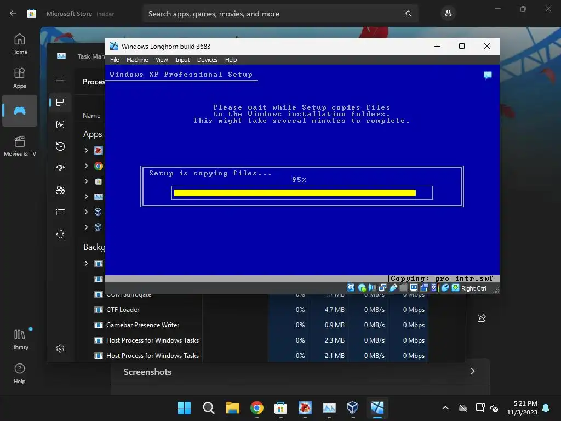The width and height of the screenshot is (561, 421).
Task: Open the View menu in VirtualBox
Action: coord(162,60)
